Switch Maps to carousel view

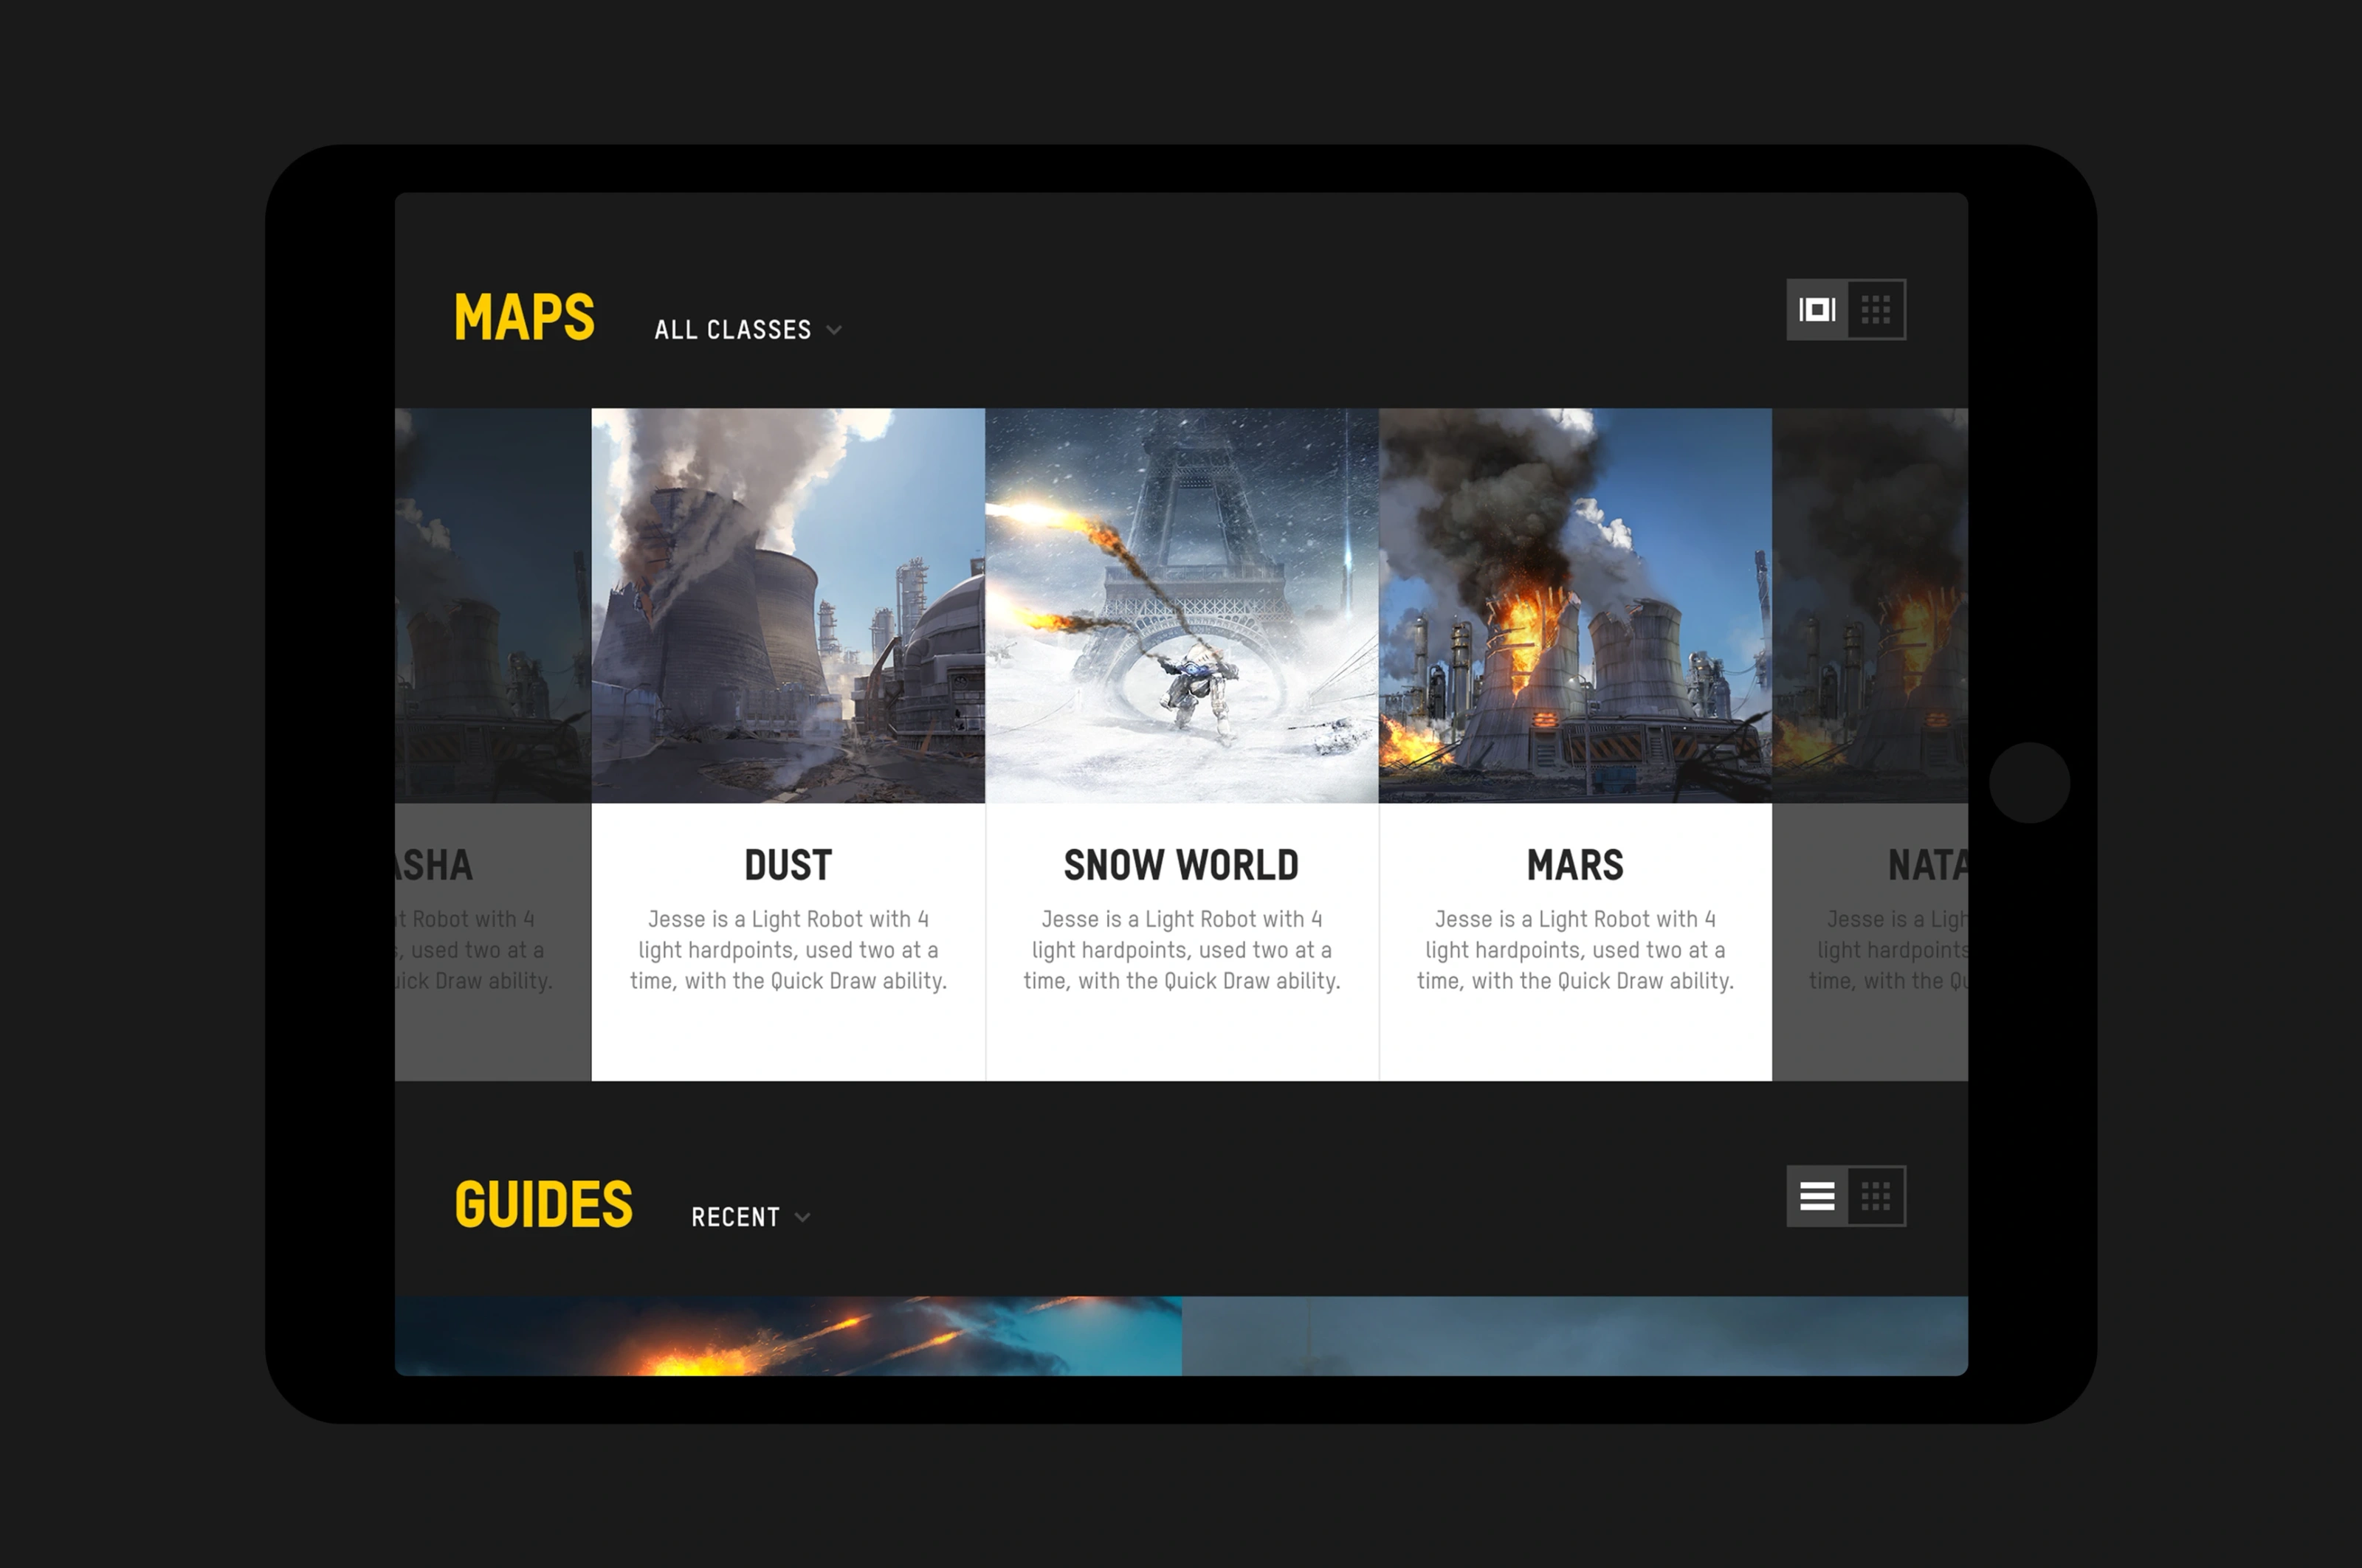1817,310
